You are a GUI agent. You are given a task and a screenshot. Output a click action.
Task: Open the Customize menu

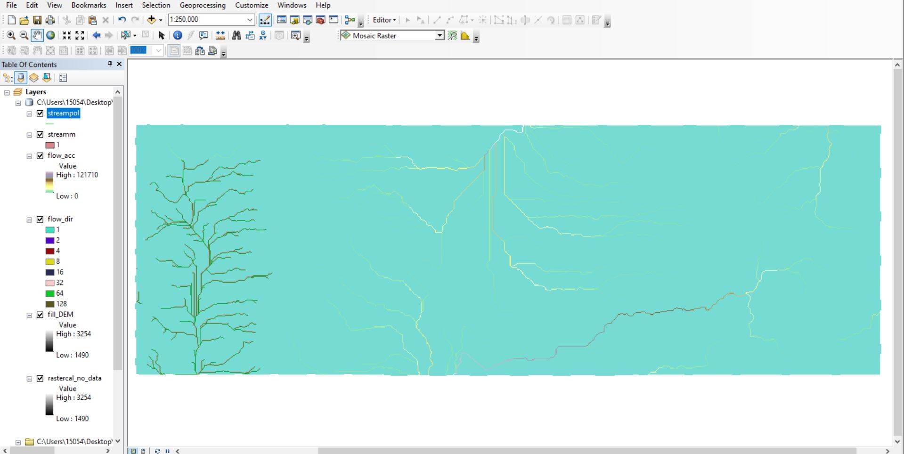click(x=252, y=5)
